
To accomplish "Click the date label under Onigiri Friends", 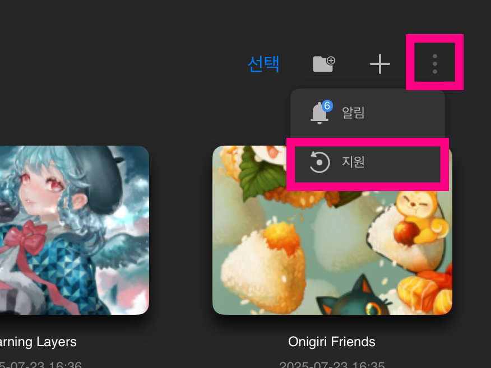I will 332,365.
